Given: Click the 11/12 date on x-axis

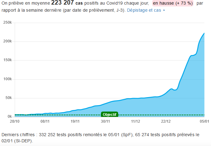Looking at the screenshot, I should (136, 121).
